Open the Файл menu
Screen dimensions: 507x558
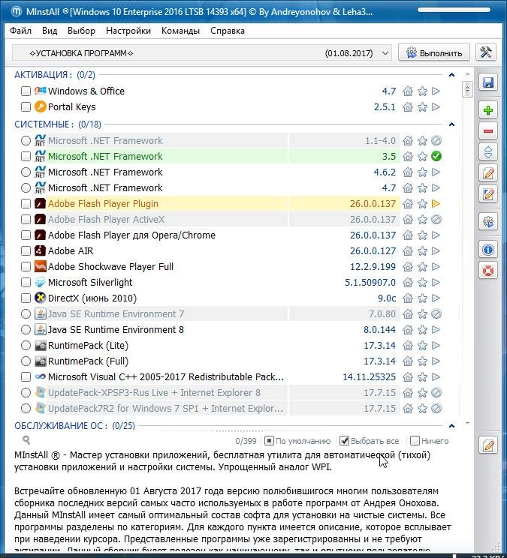coord(21,31)
